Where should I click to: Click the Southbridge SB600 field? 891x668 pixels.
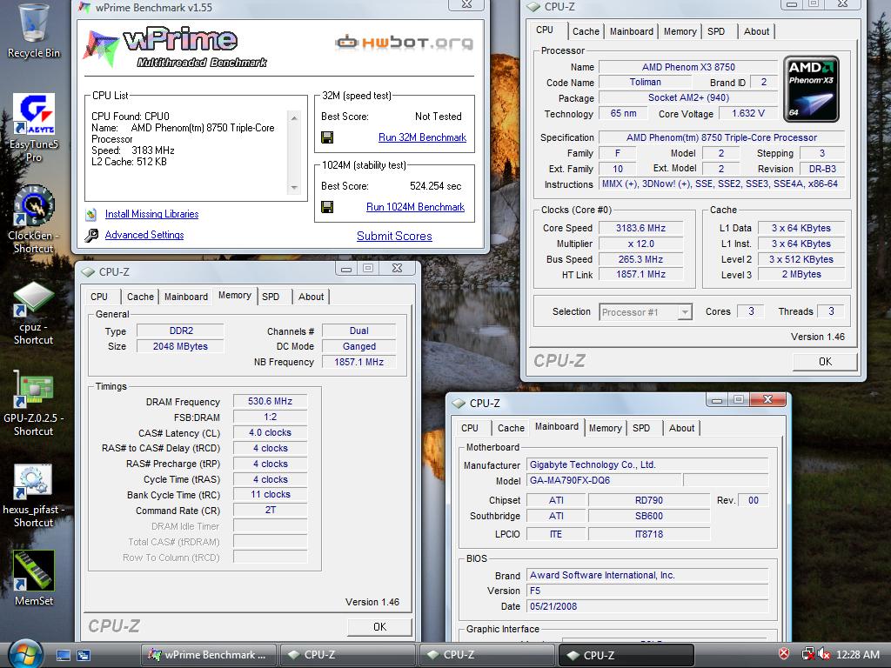pyautogui.click(x=649, y=517)
